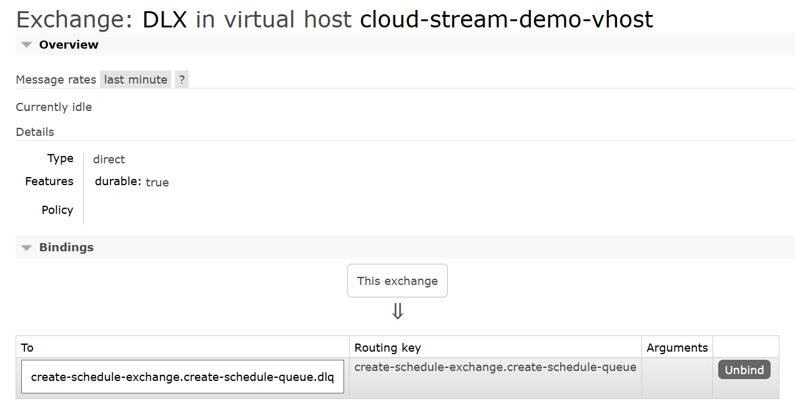Open the '?' help next to message rates
795x419 pixels.
pos(182,79)
